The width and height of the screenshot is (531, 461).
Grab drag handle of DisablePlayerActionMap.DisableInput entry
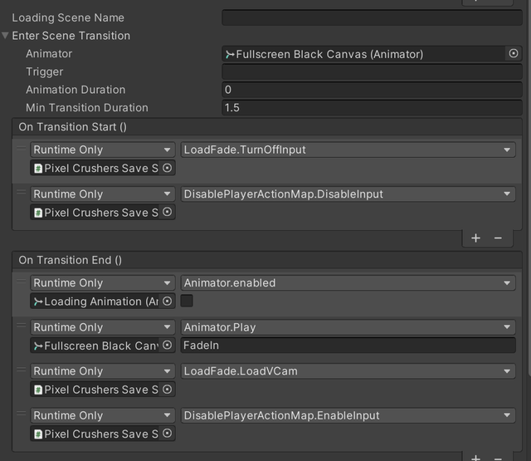[22, 192]
